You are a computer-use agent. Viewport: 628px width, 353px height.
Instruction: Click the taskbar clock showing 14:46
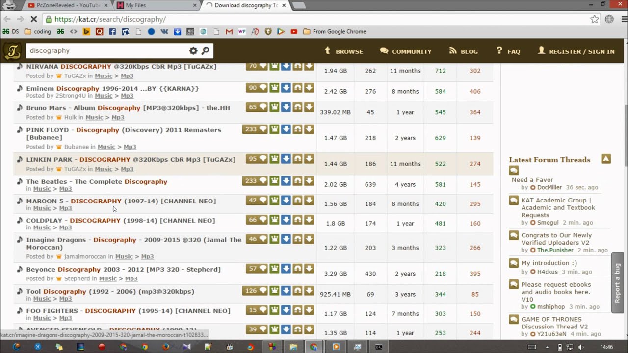click(607, 347)
